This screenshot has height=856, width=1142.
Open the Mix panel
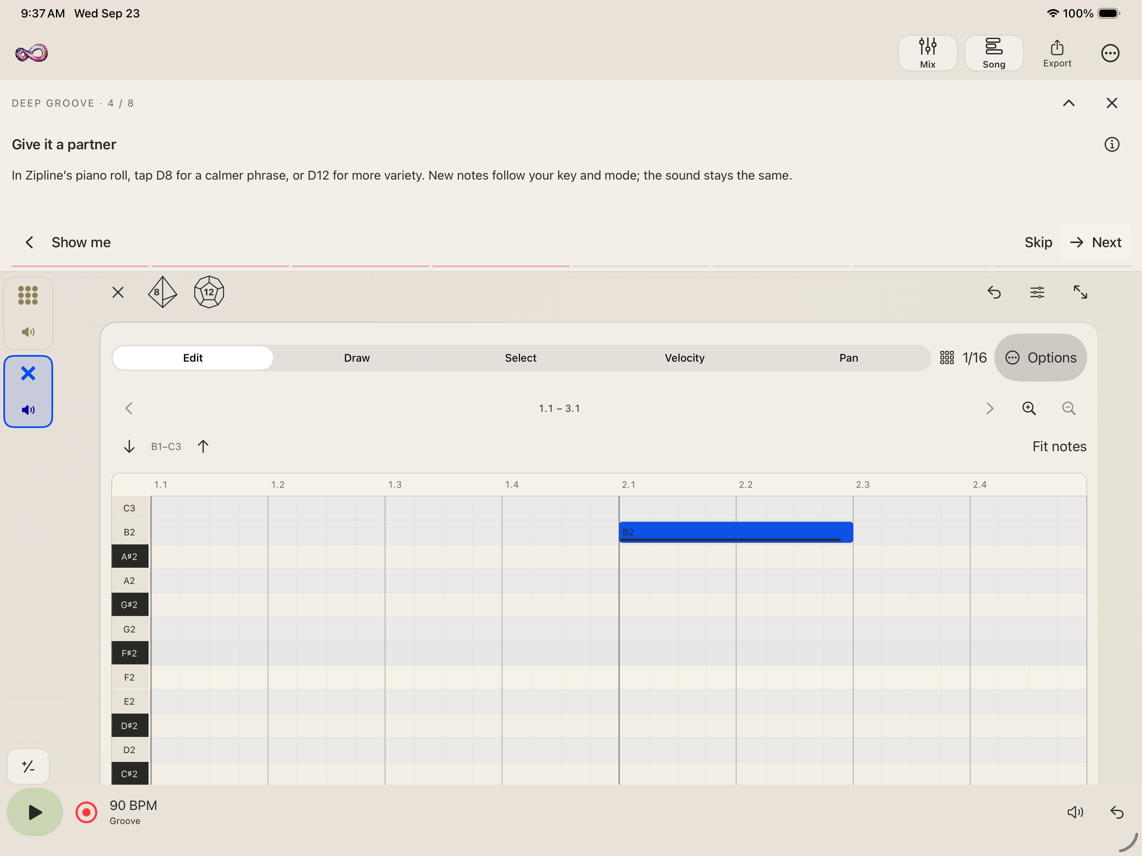click(x=927, y=53)
